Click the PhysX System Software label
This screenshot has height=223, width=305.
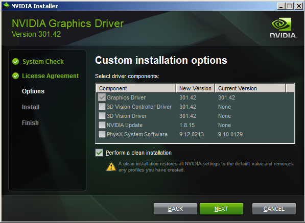(x=137, y=134)
